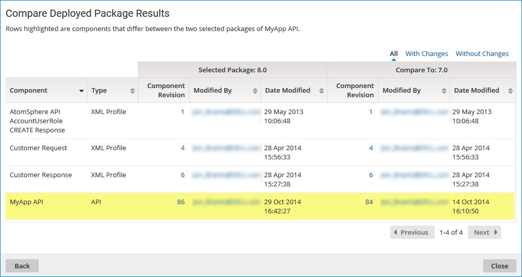The width and height of the screenshot is (522, 277).
Task: Show the All filter tab
Action: [x=394, y=54]
